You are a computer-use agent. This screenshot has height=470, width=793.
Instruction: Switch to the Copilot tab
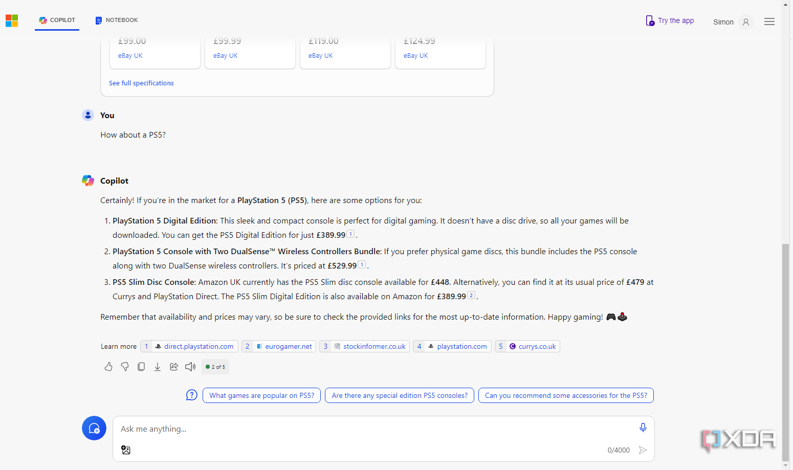click(57, 20)
